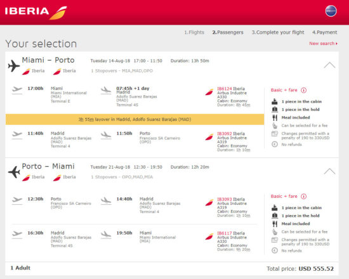
Task: Click the hold baggage icon in the Porto – Miami fare
Action: click(275, 216)
